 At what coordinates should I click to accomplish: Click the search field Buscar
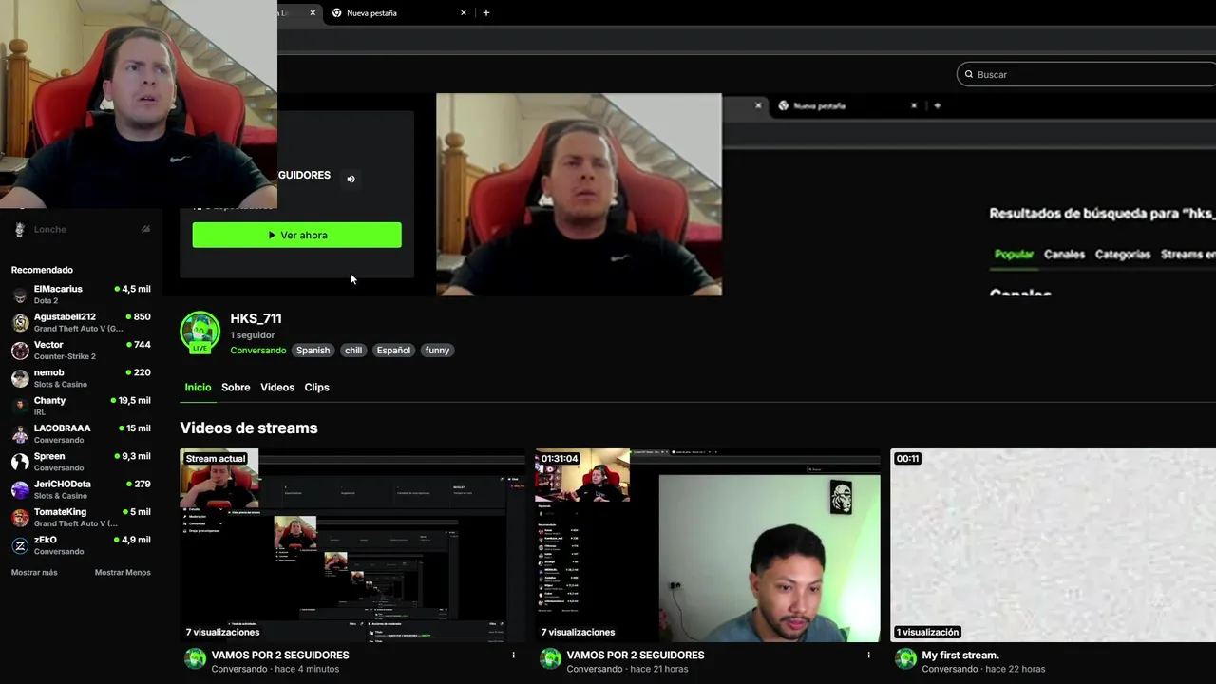1086,74
